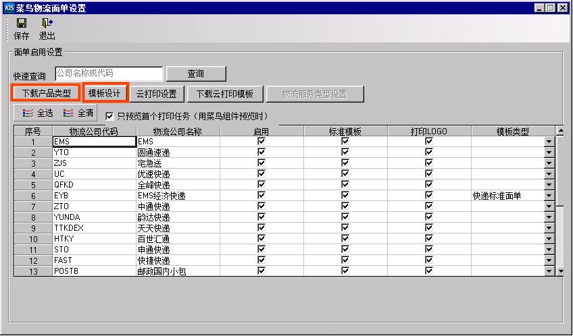Toggle 只预览首个打印任务 checkbox

tap(109, 116)
